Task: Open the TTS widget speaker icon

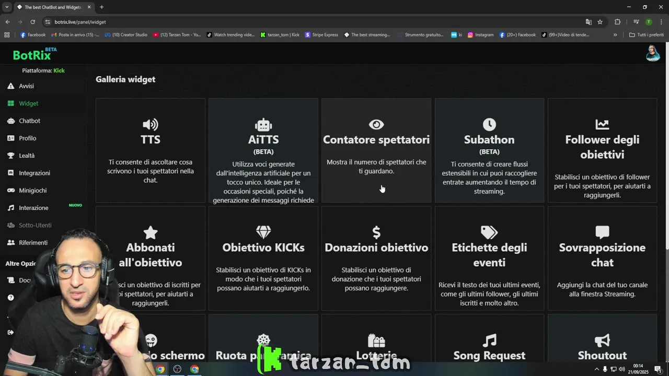Action: [x=151, y=124]
